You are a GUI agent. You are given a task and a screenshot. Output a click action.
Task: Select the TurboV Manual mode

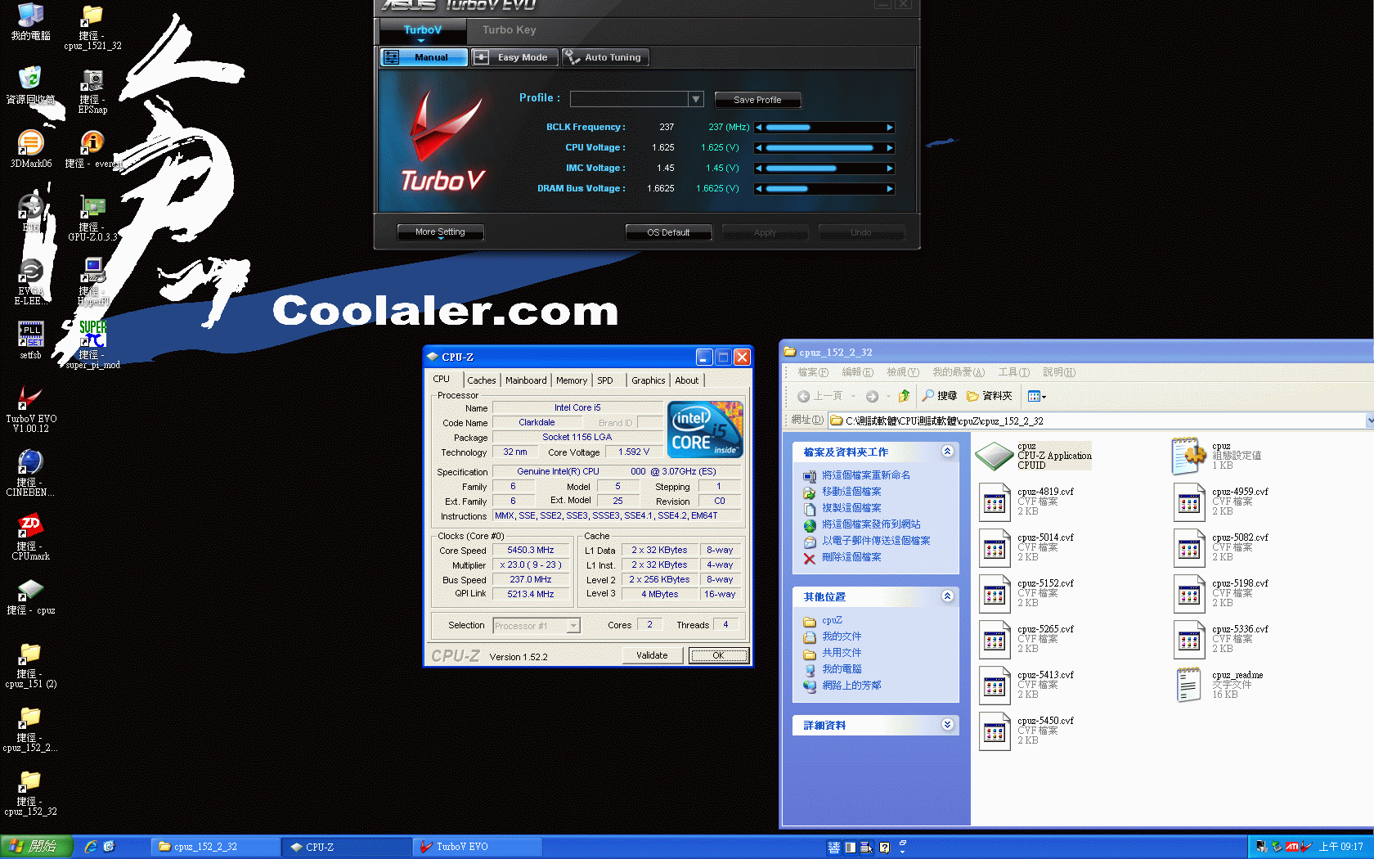point(424,57)
